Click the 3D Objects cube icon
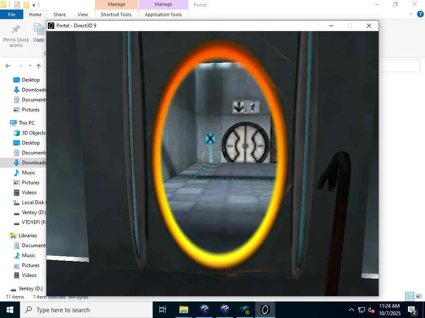Image resolution: width=425 pixels, height=318 pixels. [17, 133]
